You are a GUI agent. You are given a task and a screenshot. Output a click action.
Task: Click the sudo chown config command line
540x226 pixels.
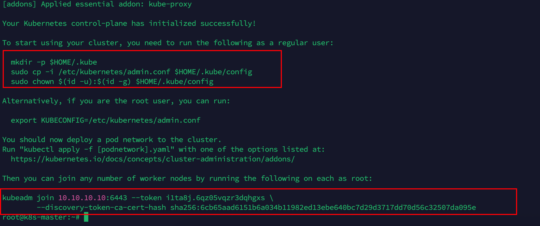(112, 82)
